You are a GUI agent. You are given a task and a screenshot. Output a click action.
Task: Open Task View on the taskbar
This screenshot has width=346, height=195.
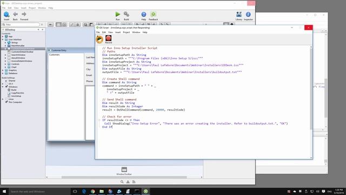tap(75, 191)
